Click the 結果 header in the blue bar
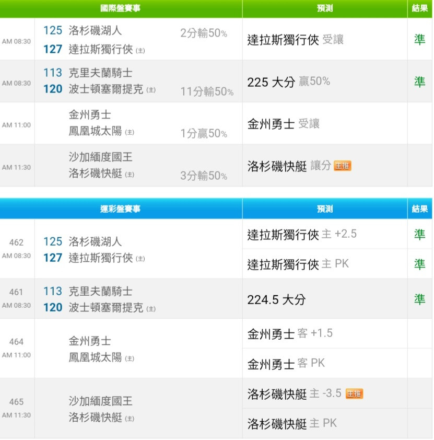 pyautogui.click(x=420, y=209)
